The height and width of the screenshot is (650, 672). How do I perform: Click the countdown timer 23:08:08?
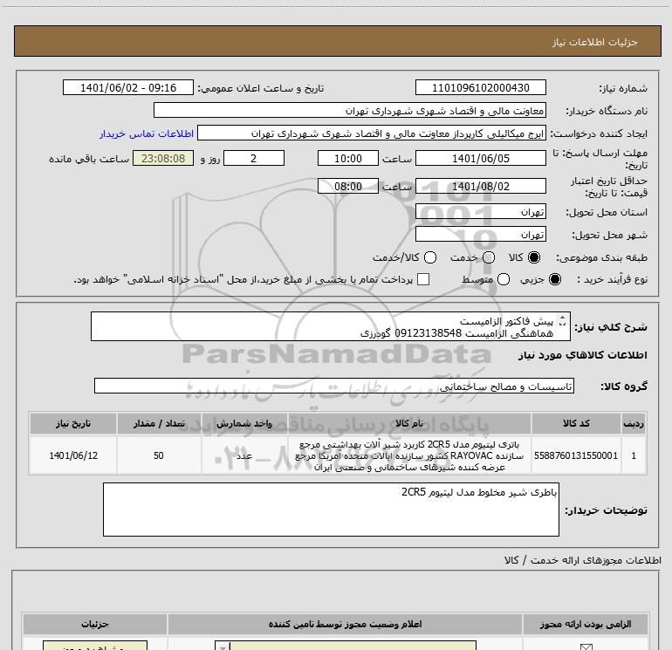click(163, 159)
